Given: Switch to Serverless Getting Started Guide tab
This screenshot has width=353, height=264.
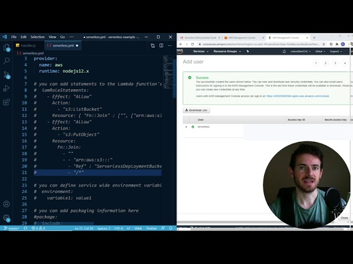Looking at the screenshot, I should (x=200, y=38).
